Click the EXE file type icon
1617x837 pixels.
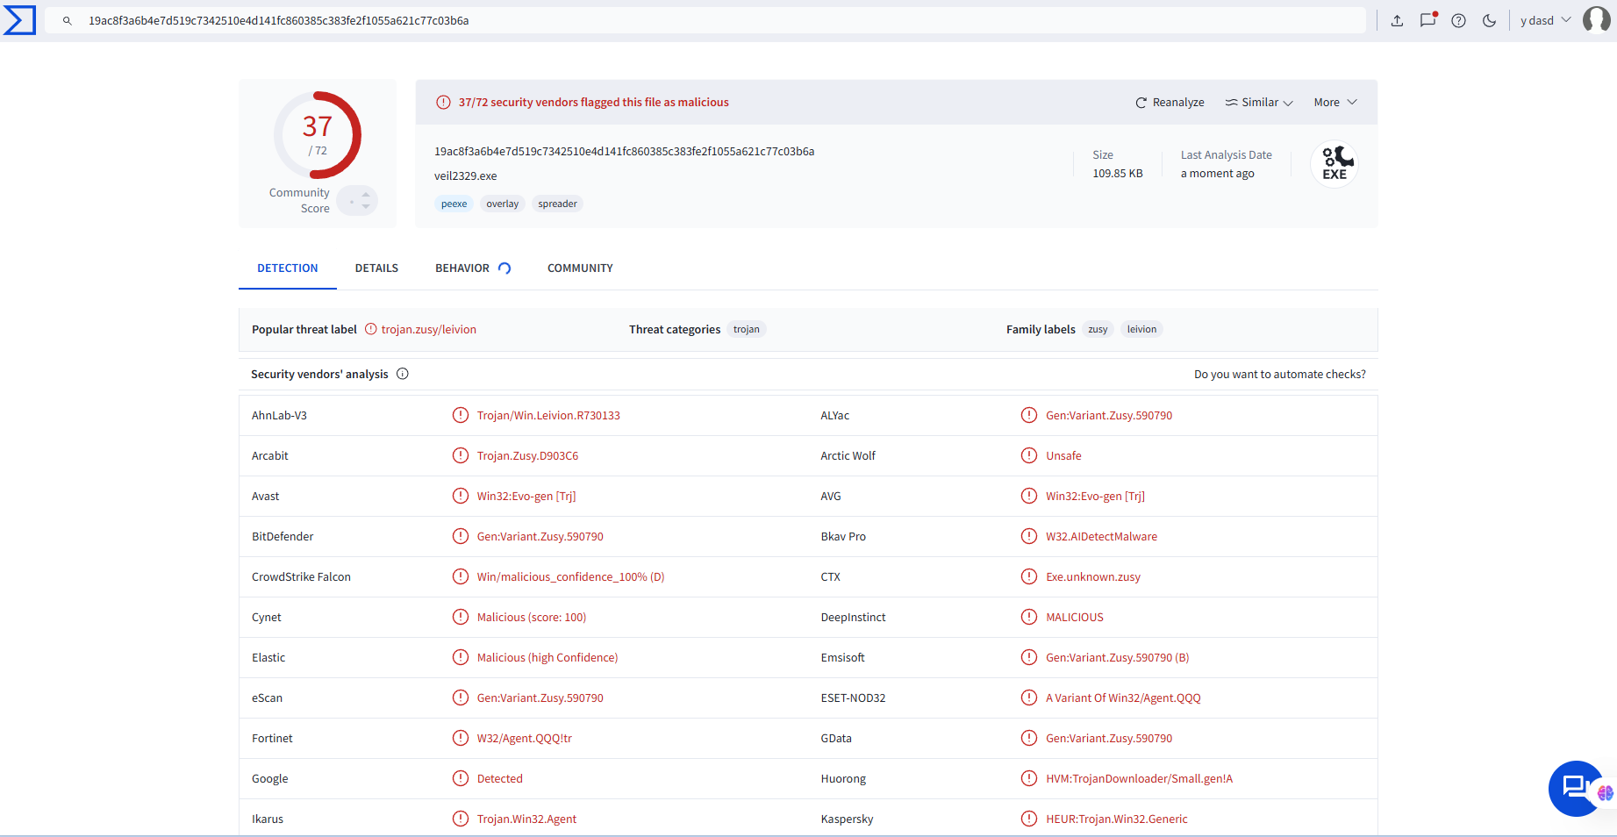tap(1334, 164)
